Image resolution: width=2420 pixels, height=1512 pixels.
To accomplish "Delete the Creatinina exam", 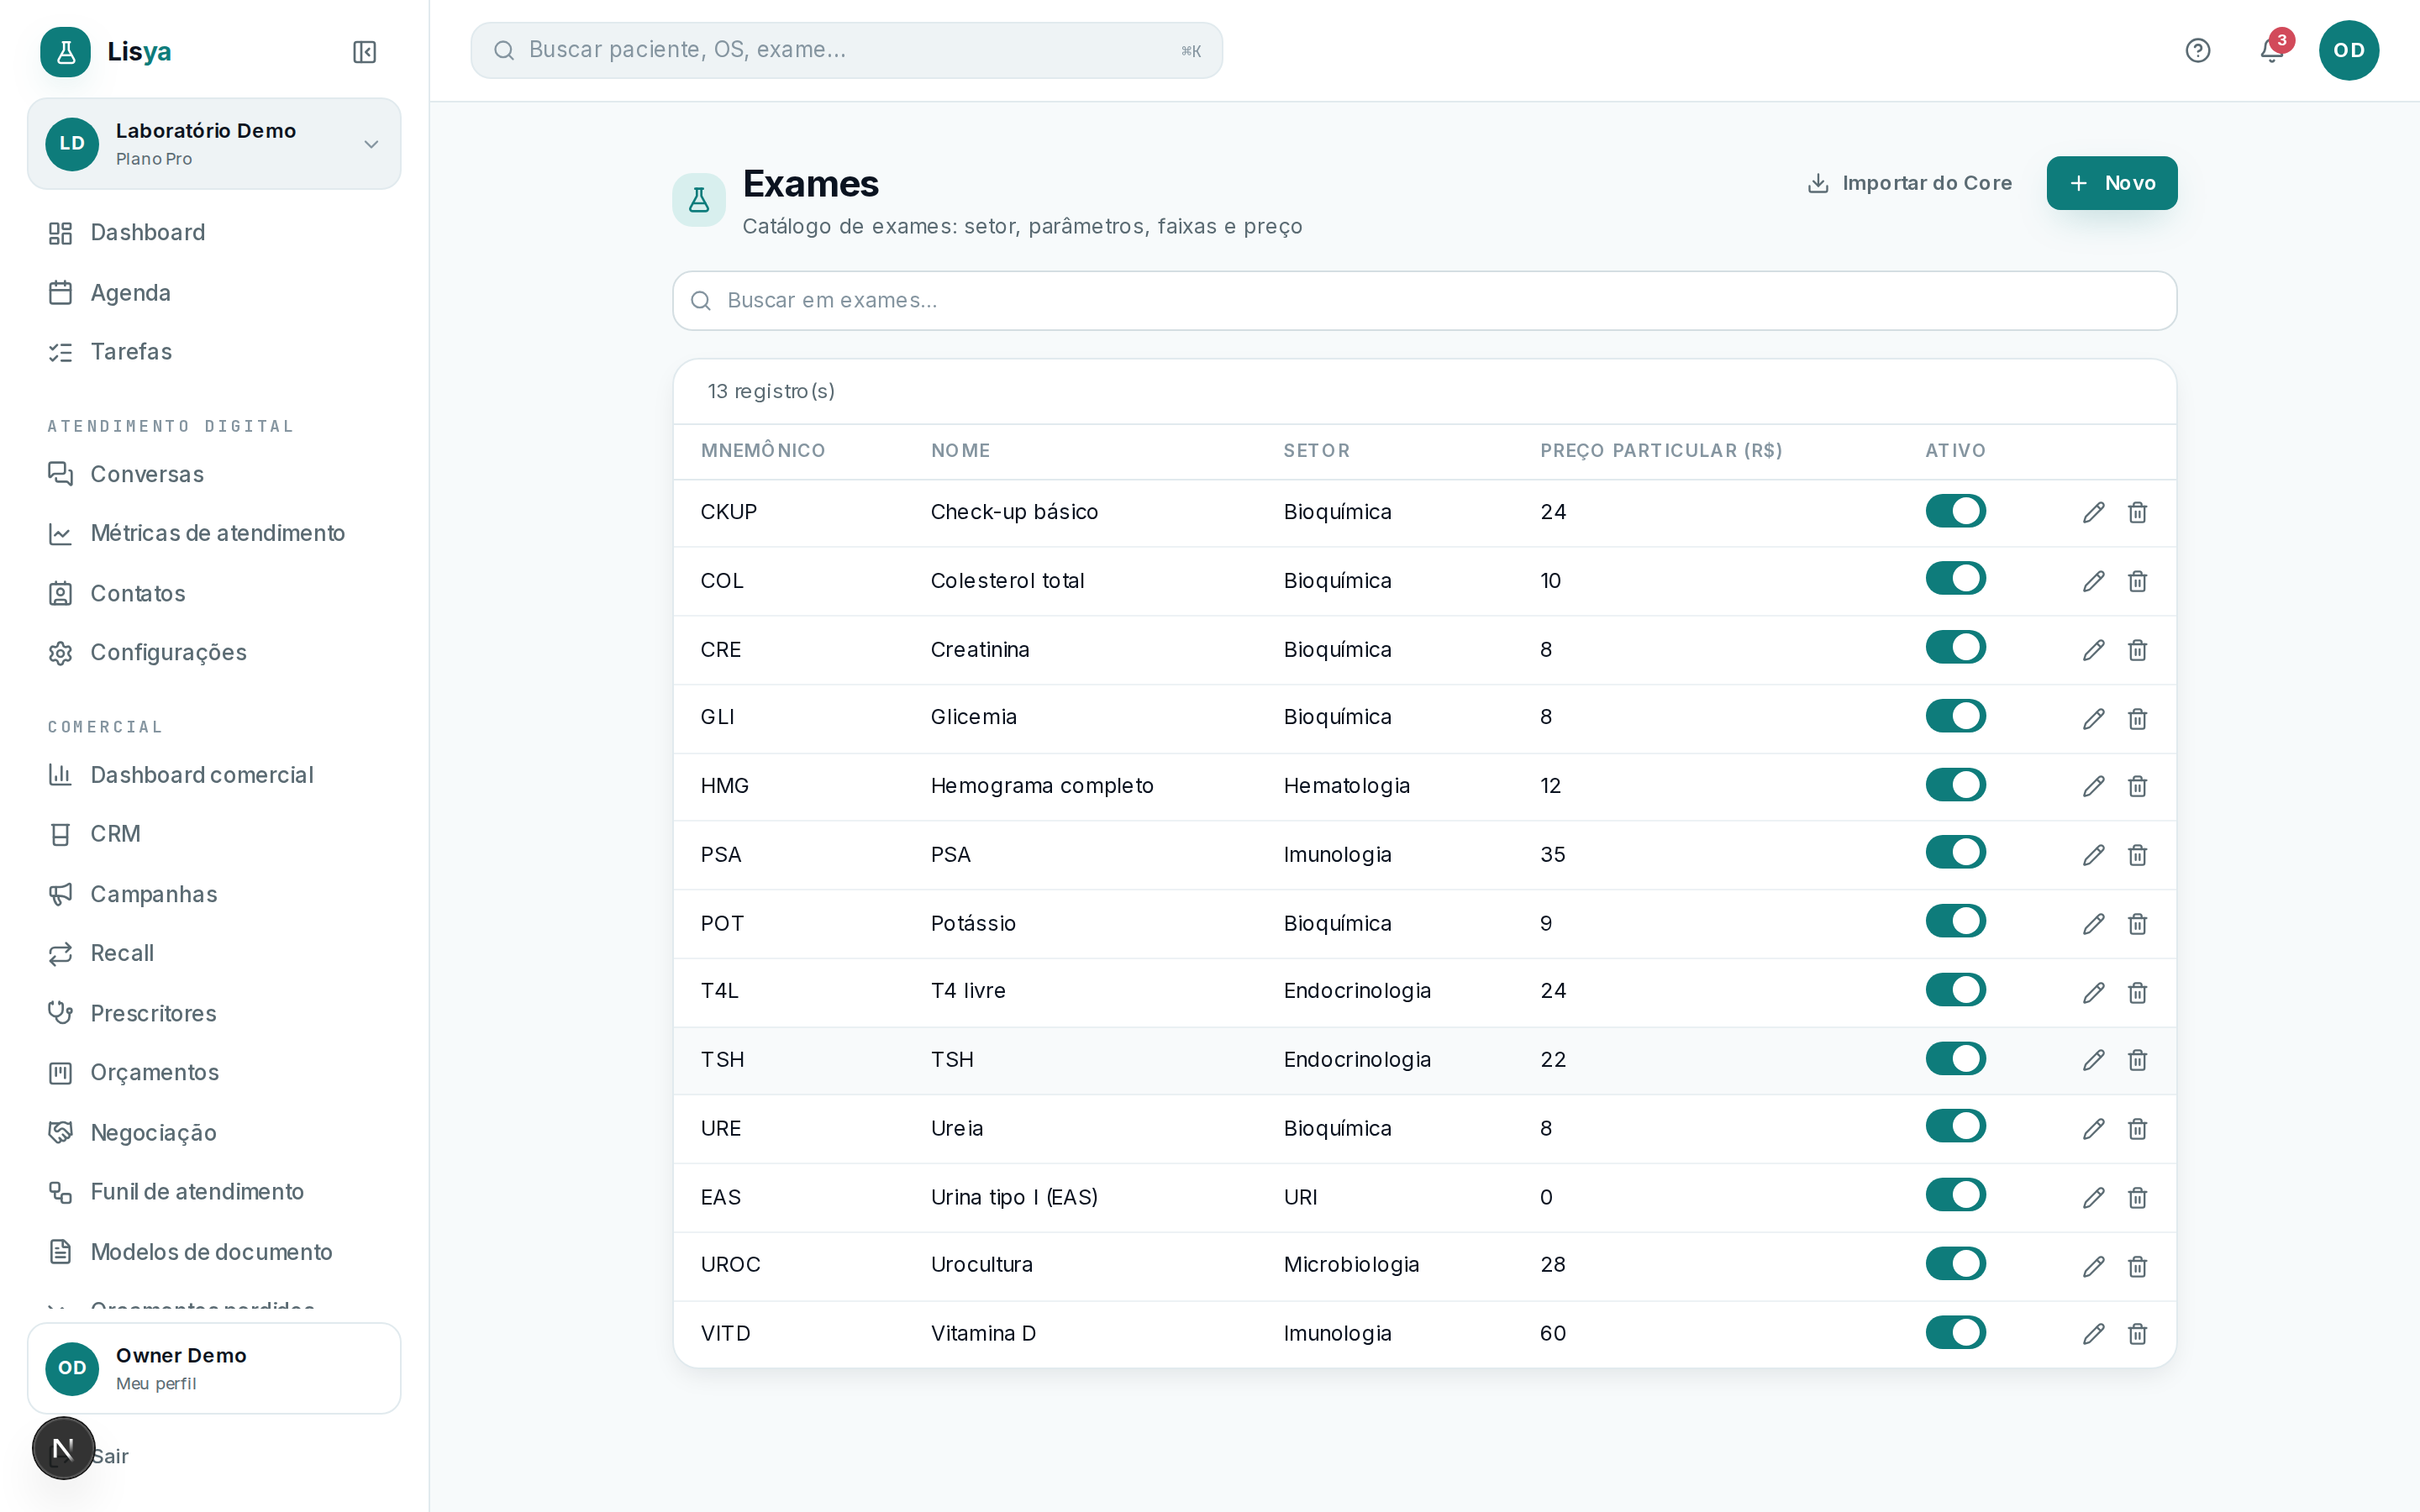I will click(2137, 651).
